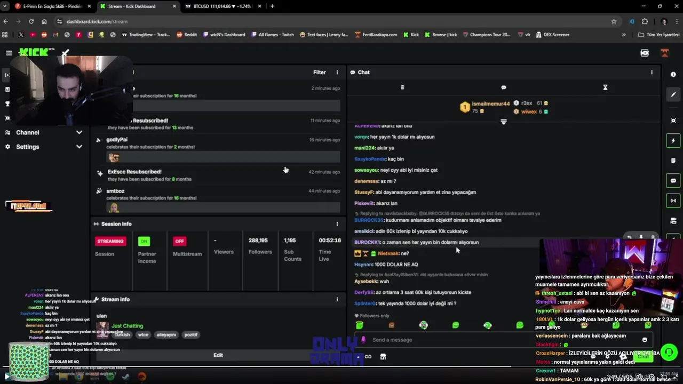The image size is (683, 384).
Task: Click the Just Chatting category link
Action: click(127, 326)
